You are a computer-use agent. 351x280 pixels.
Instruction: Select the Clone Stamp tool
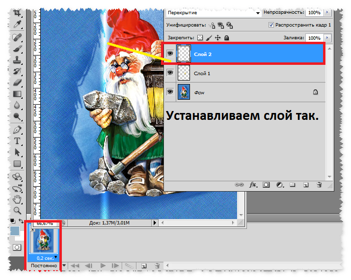tap(17, 60)
